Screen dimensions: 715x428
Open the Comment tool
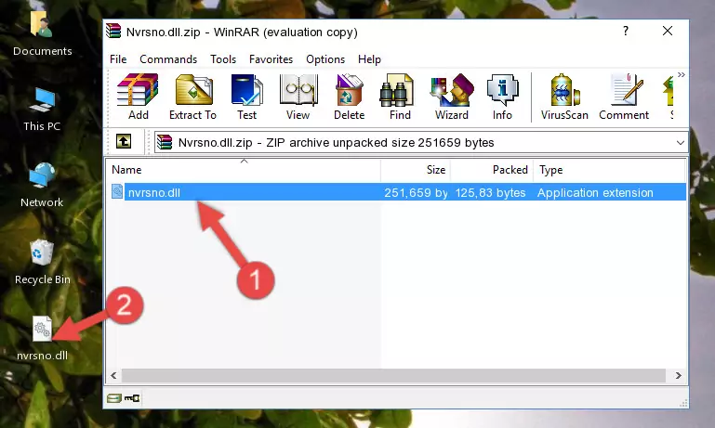tap(624, 97)
